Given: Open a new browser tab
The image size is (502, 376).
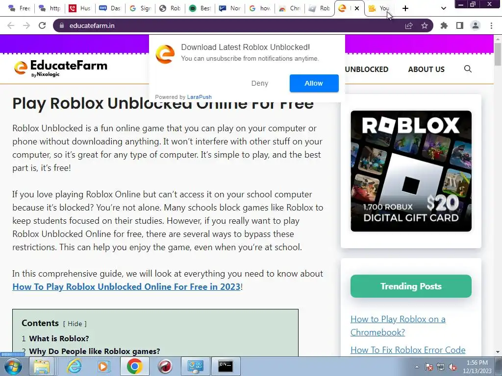Looking at the screenshot, I should point(405,8).
